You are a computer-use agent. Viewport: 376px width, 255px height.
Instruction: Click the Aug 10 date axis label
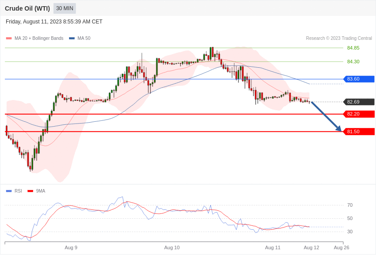pos(172,247)
